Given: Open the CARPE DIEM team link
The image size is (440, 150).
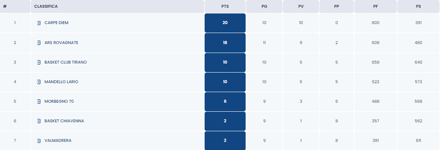Looking at the screenshot, I should tap(57, 23).
